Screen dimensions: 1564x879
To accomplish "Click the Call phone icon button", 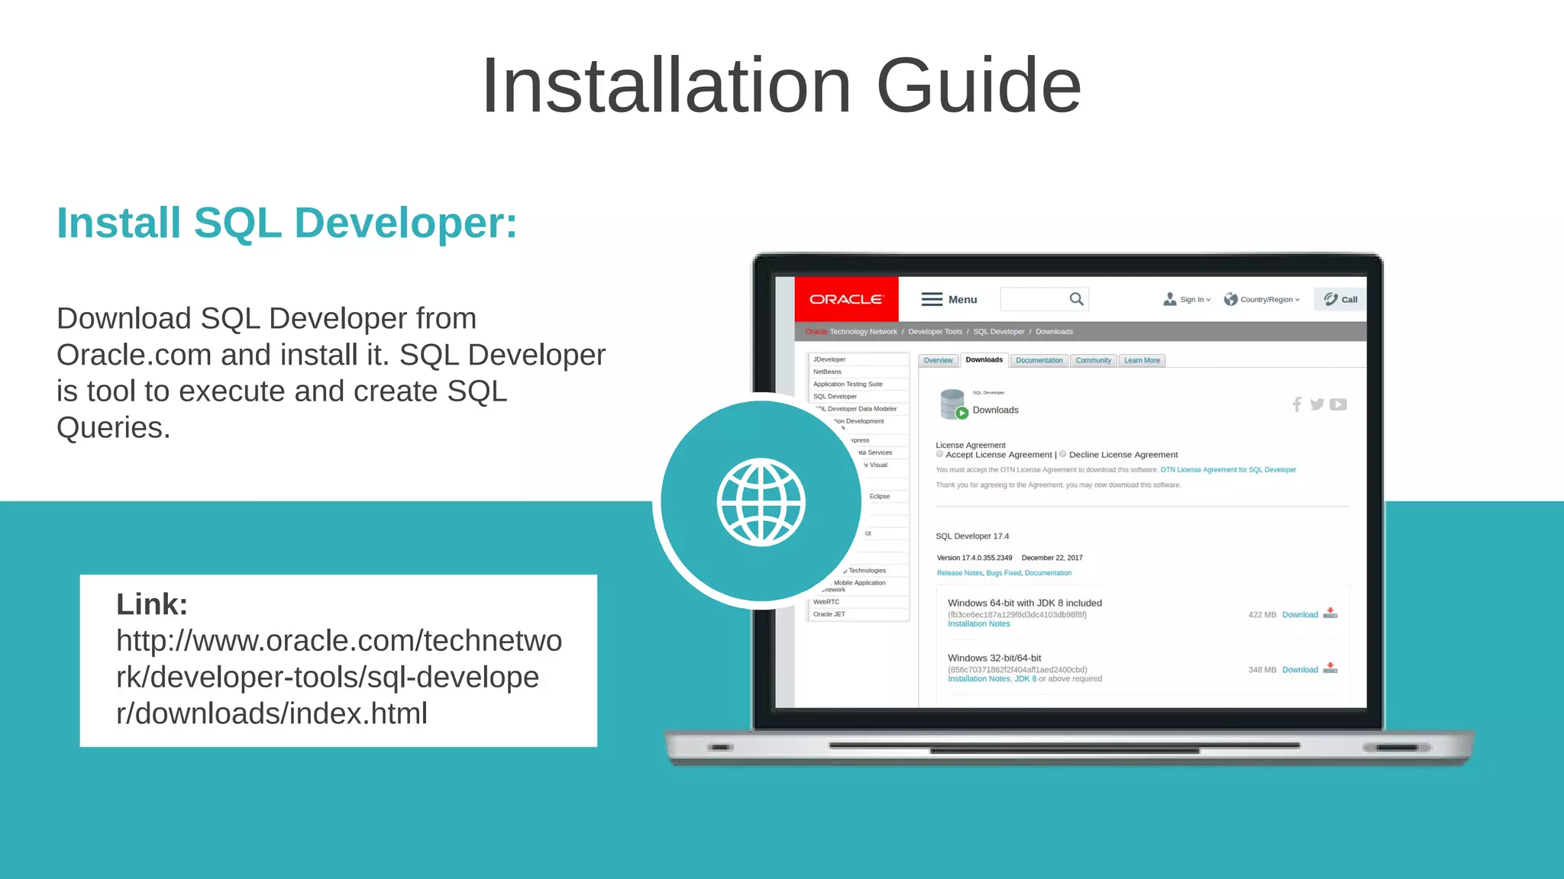I will point(1340,299).
